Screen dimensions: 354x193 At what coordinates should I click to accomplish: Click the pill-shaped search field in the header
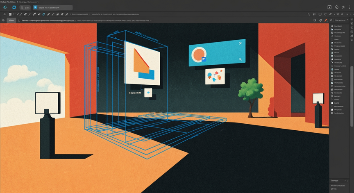click(x=25, y=8)
